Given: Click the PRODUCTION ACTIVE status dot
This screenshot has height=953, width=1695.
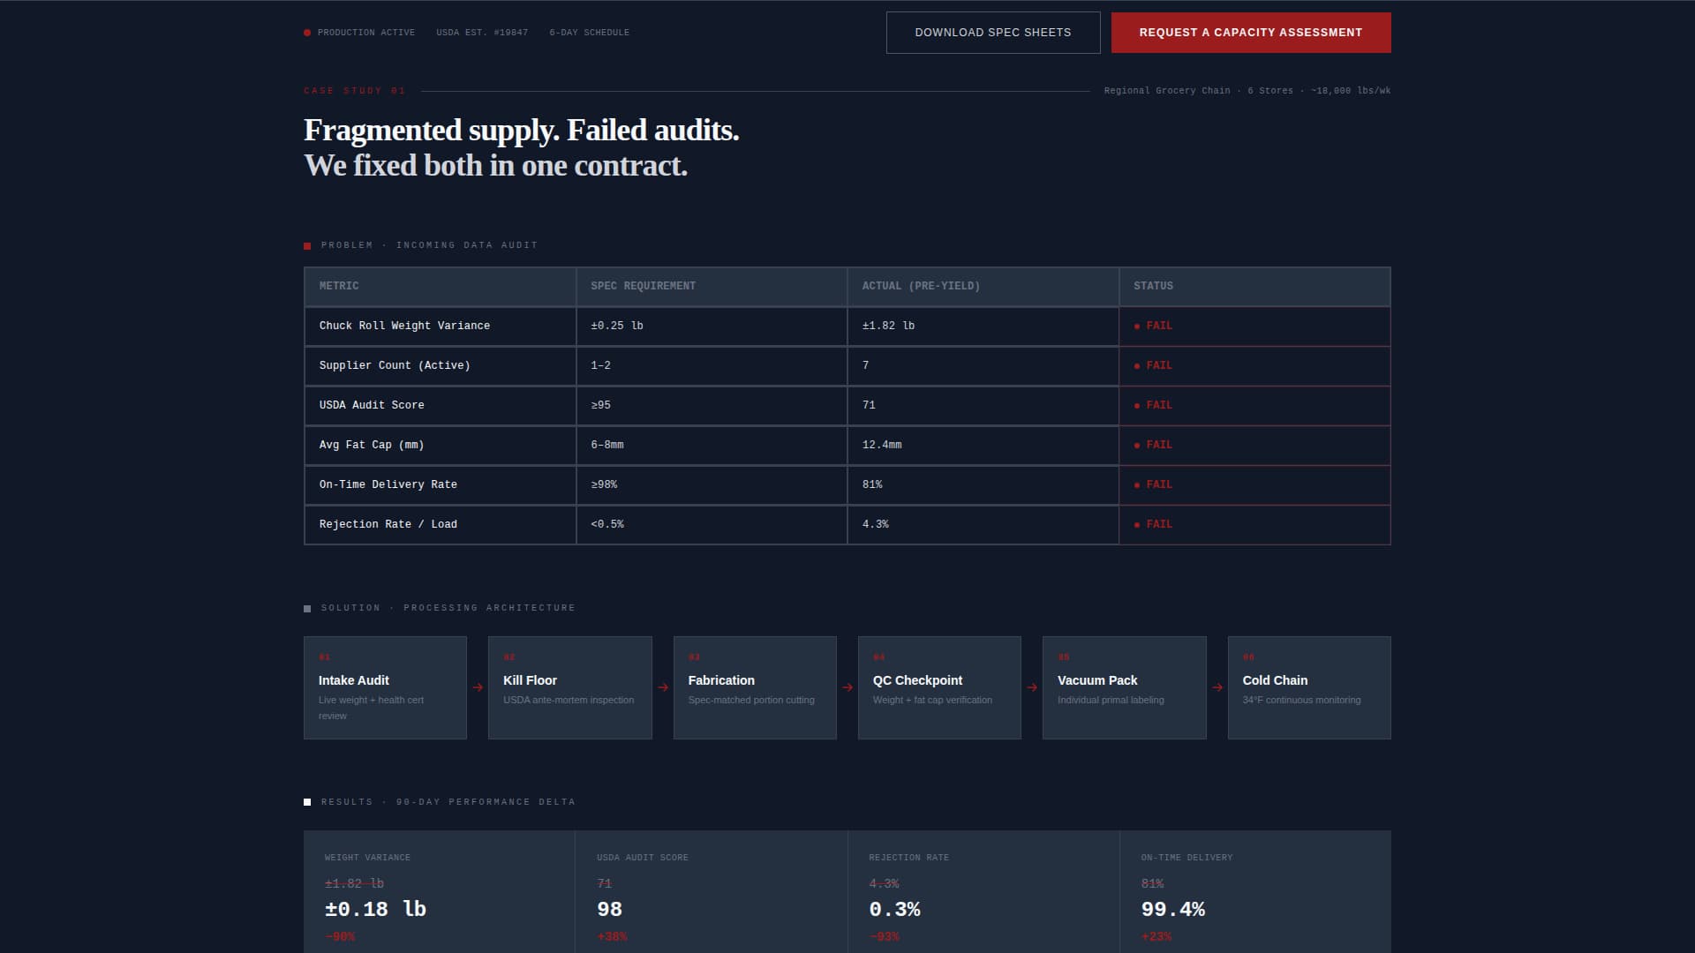Looking at the screenshot, I should click(306, 32).
